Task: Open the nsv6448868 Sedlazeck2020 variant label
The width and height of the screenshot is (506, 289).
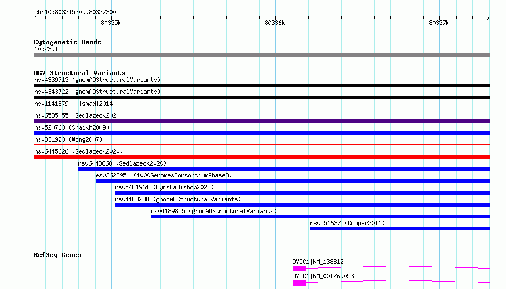Action: [x=122, y=163]
